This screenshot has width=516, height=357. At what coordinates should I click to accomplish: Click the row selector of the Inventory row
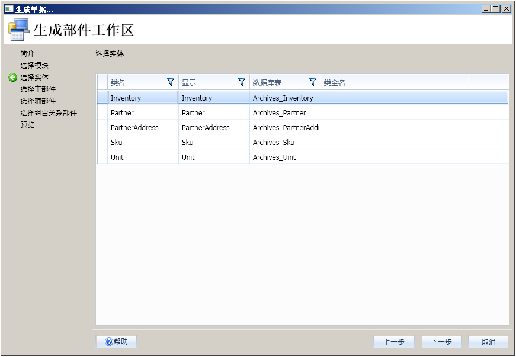pyautogui.click(x=102, y=98)
